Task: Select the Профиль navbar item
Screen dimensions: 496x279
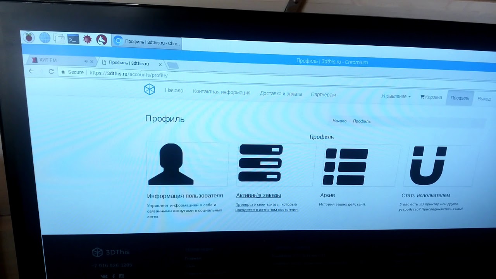Action: 460,98
